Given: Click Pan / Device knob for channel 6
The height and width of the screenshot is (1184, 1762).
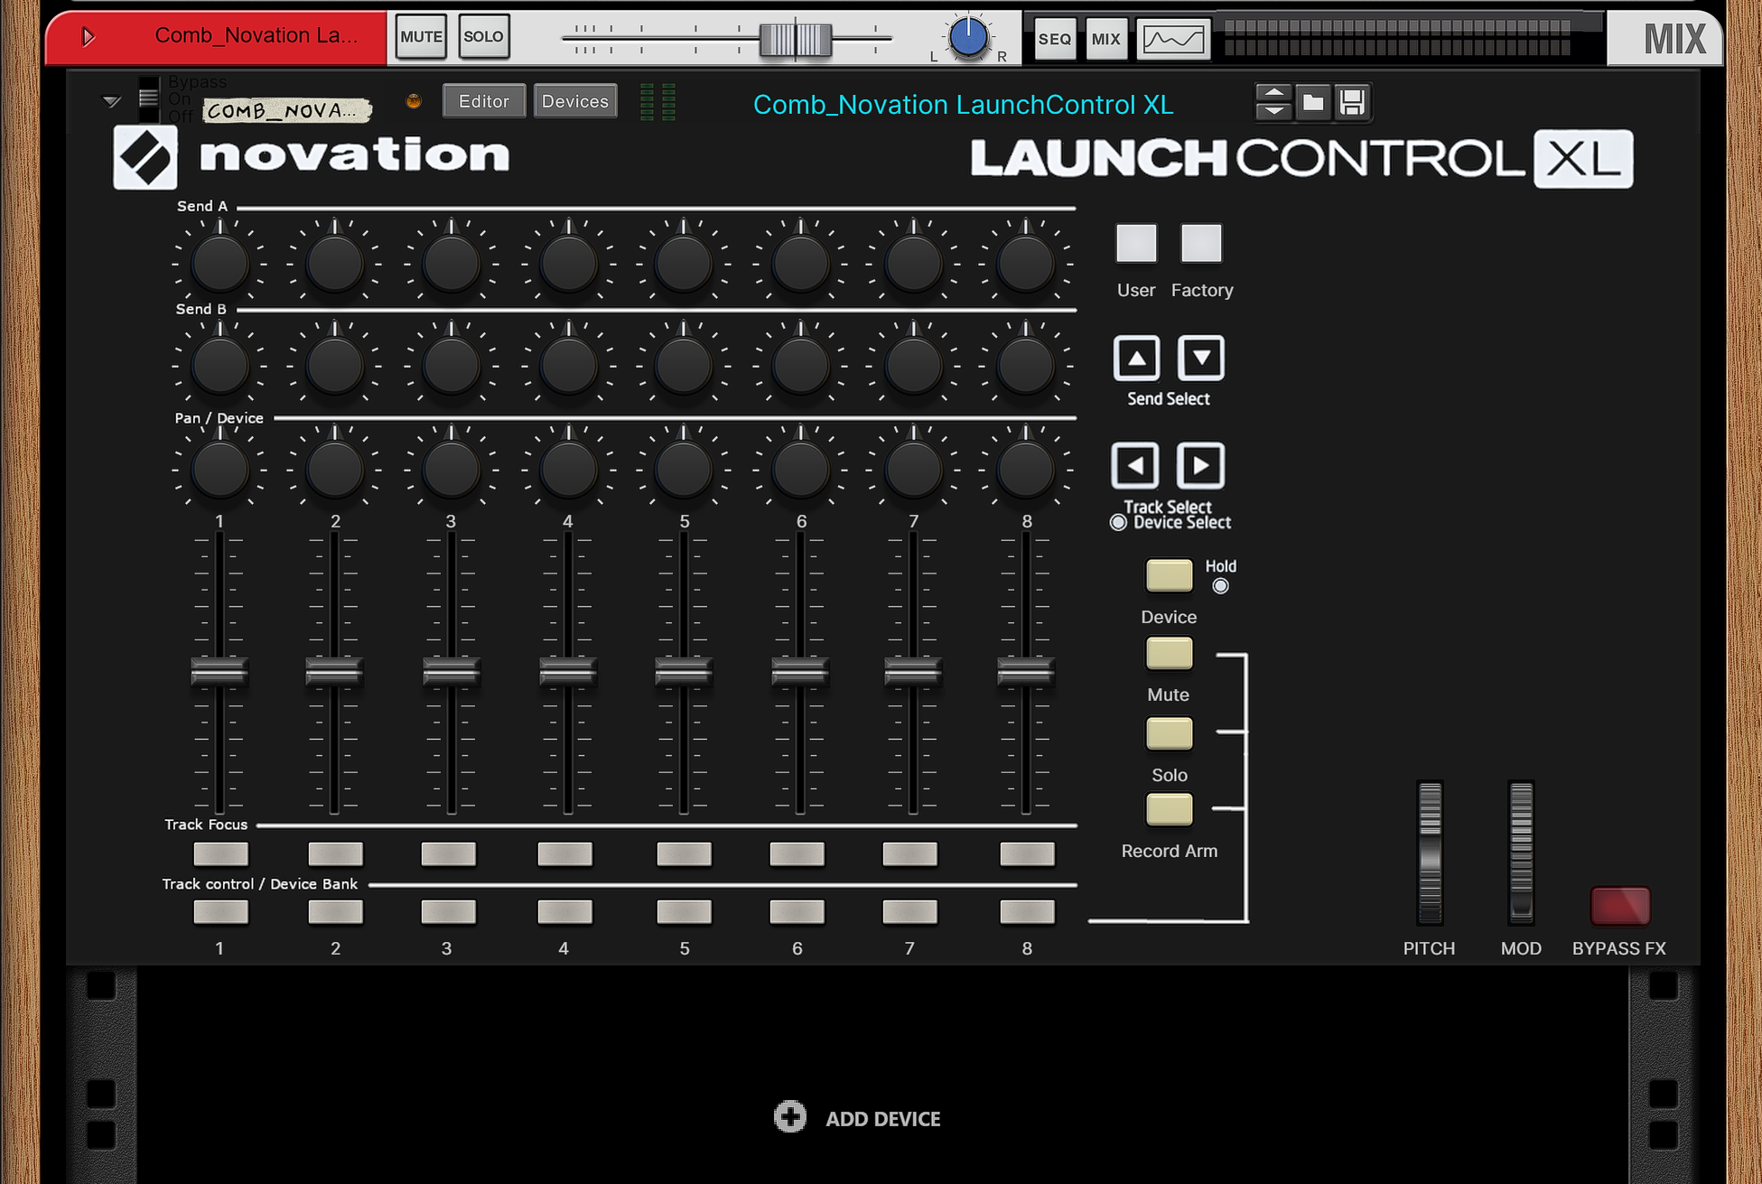Looking at the screenshot, I should pos(800,470).
